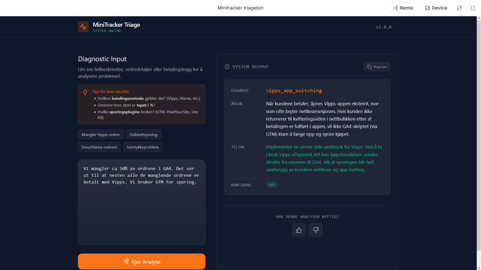Image resolution: width=481 pixels, height=270 pixels.
Task: Select the Samtykkeproblem preset chip
Action: tap(143, 147)
